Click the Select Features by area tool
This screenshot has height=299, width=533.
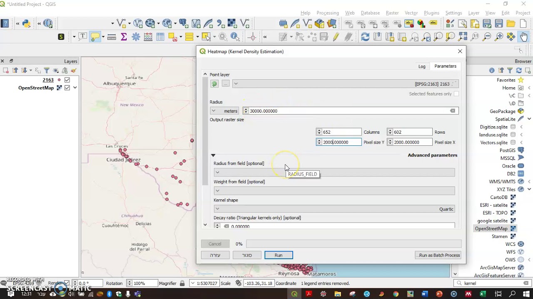pos(206,37)
